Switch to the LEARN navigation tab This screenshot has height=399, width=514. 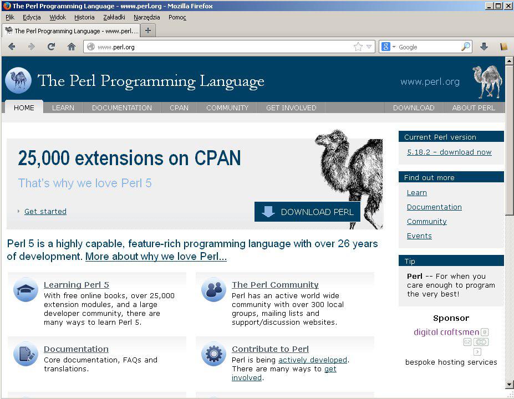63,108
